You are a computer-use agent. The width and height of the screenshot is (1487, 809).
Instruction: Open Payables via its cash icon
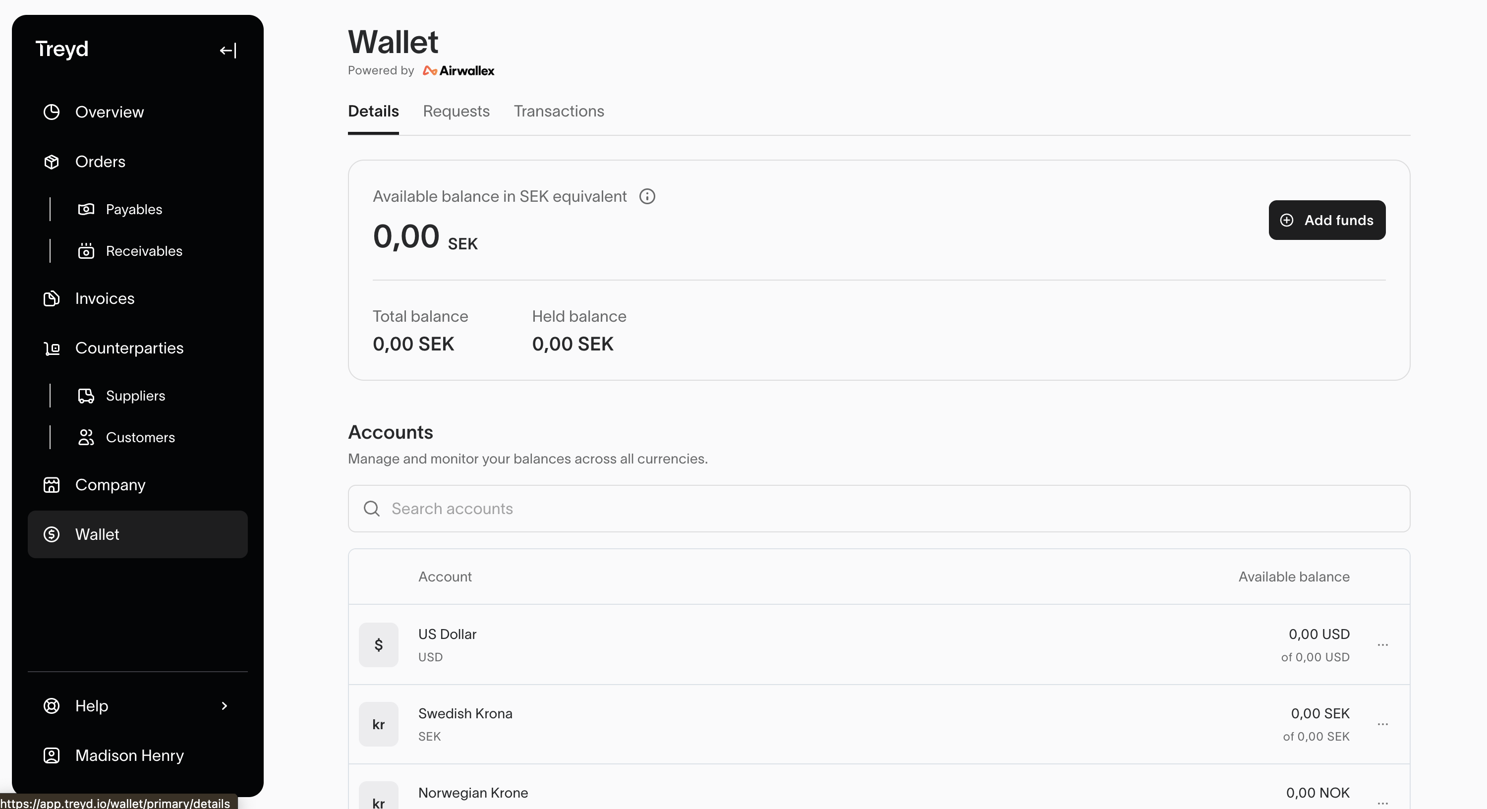pyautogui.click(x=86, y=209)
